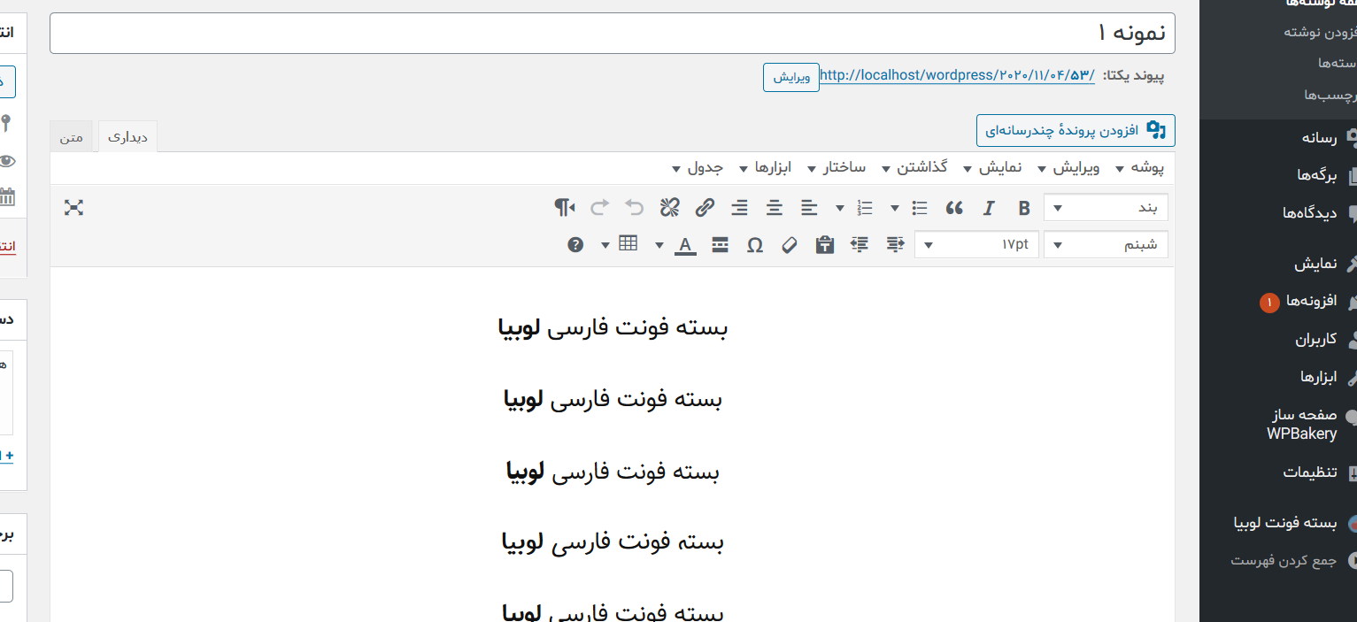Insert a link using the chain icon

[x=705, y=208]
